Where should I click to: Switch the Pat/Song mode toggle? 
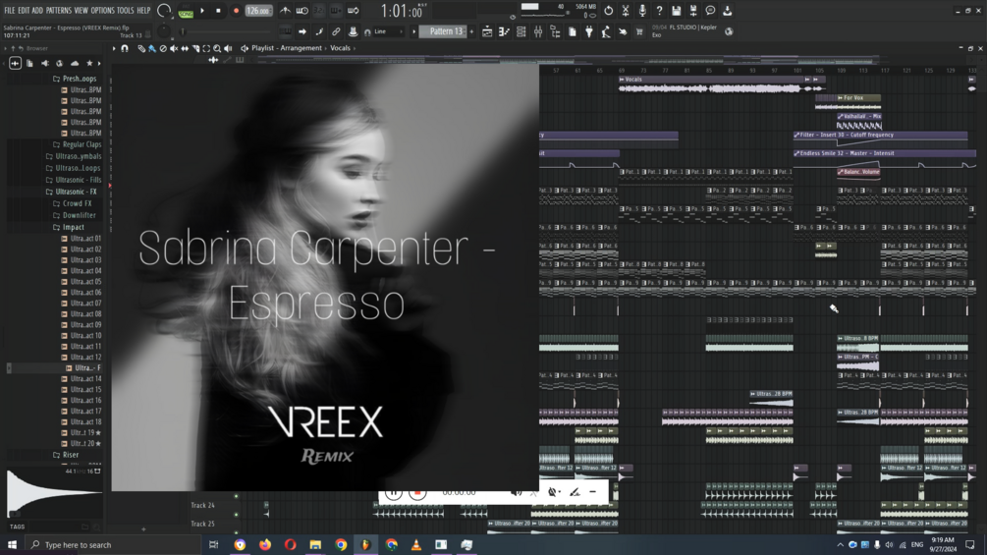[186, 11]
